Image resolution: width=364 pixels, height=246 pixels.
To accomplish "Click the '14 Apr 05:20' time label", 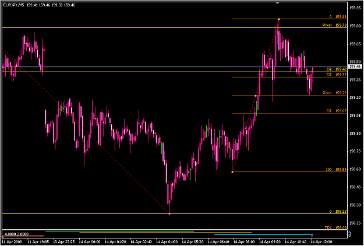I will pyautogui.click(x=193, y=242).
